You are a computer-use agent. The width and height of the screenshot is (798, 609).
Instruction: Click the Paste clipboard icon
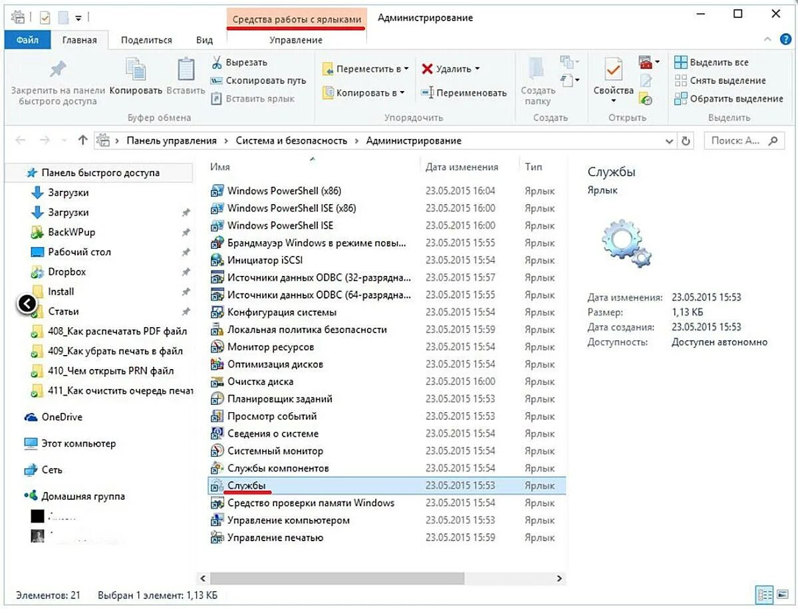tap(186, 70)
